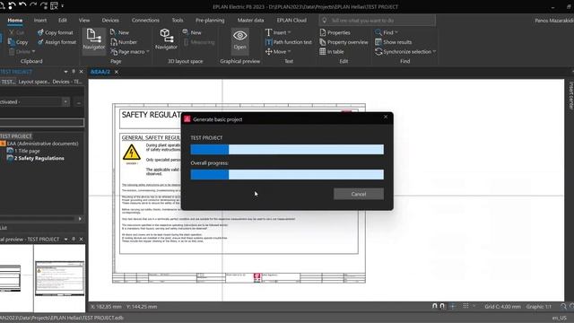
Task: Open the Move text dropdown
Action: tap(289, 52)
